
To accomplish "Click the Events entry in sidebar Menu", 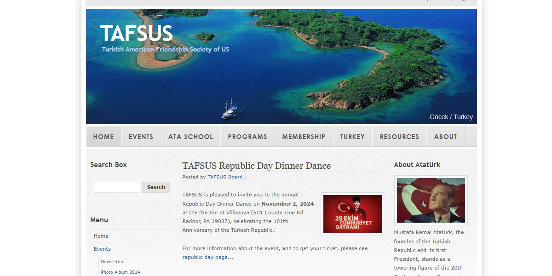I will [x=102, y=248].
